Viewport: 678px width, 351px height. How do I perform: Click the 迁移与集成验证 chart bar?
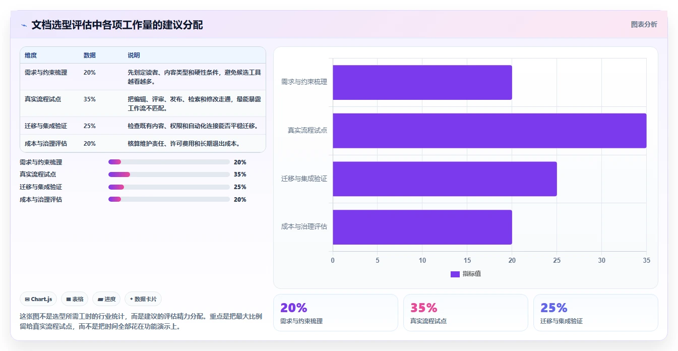coord(445,179)
